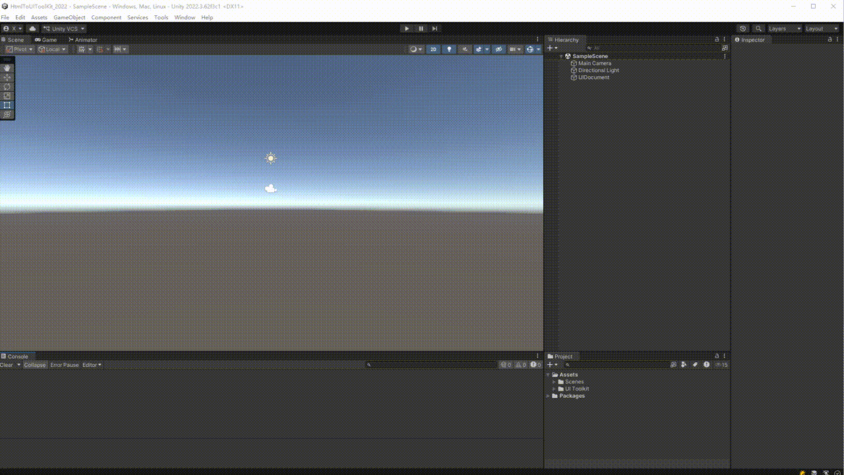Click the cloud services icon
This screenshot has width=844, height=475.
(32, 28)
